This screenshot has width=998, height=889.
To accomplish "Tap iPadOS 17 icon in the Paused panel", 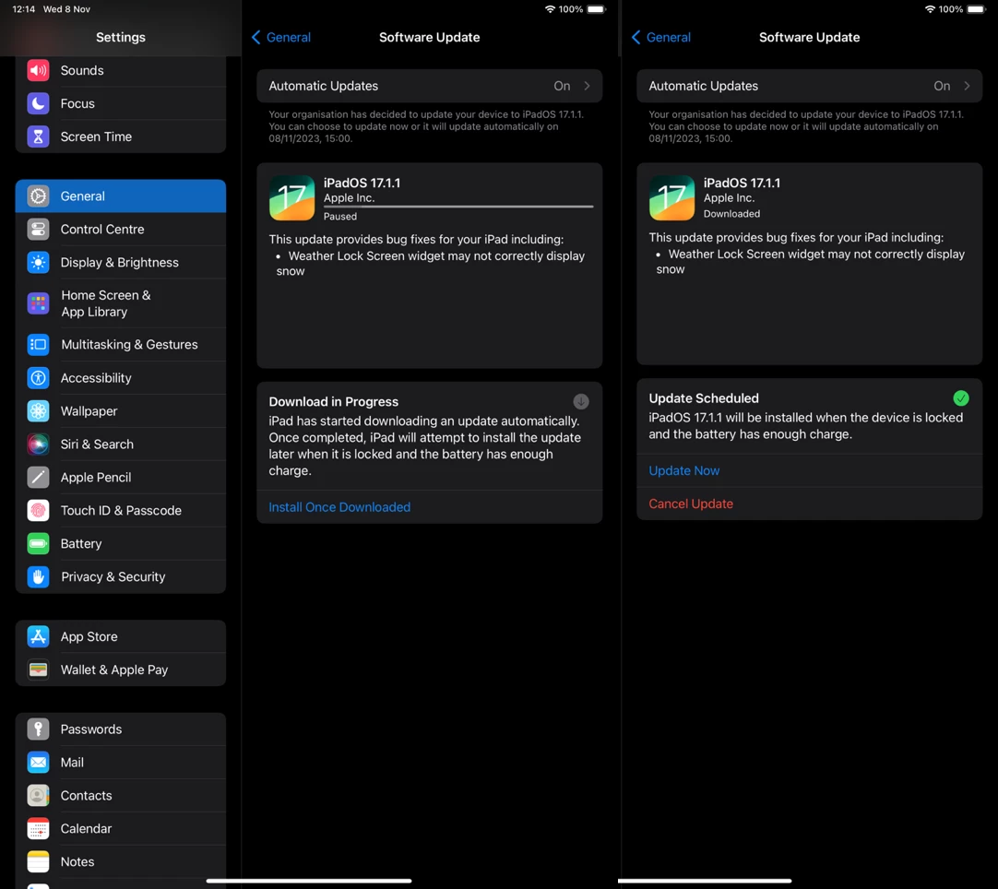I will tap(292, 198).
